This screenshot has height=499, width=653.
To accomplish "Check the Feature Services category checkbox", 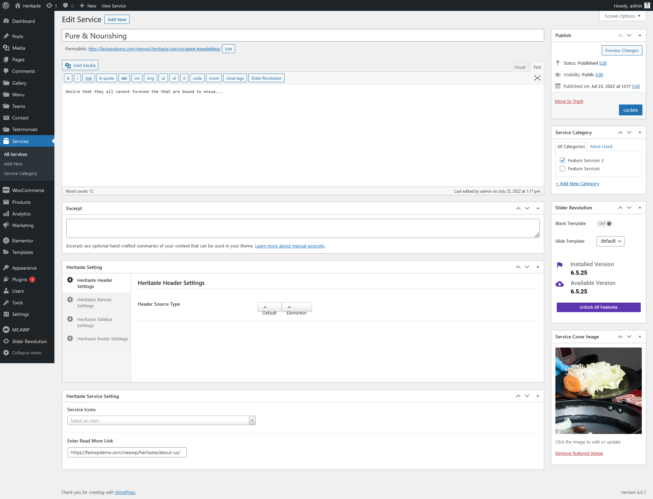I will pos(563,168).
